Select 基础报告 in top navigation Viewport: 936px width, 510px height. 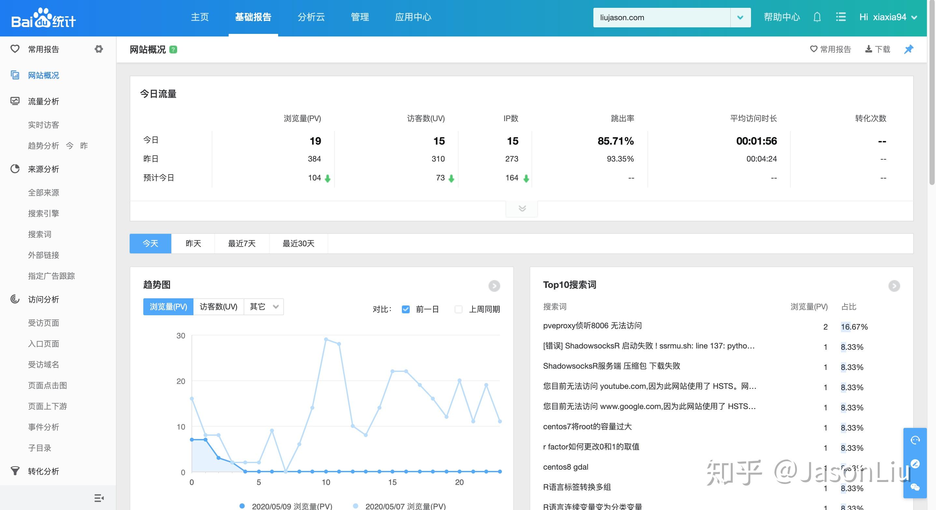click(x=253, y=17)
